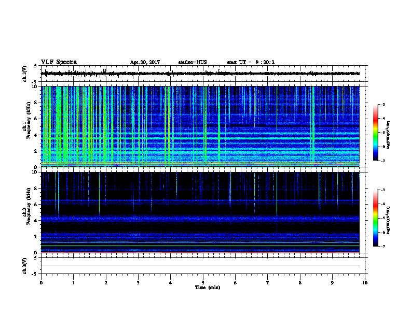This screenshot has width=411, height=317.
Task: Click the ch.1 frequency axis tick "6"
Action: point(36,119)
